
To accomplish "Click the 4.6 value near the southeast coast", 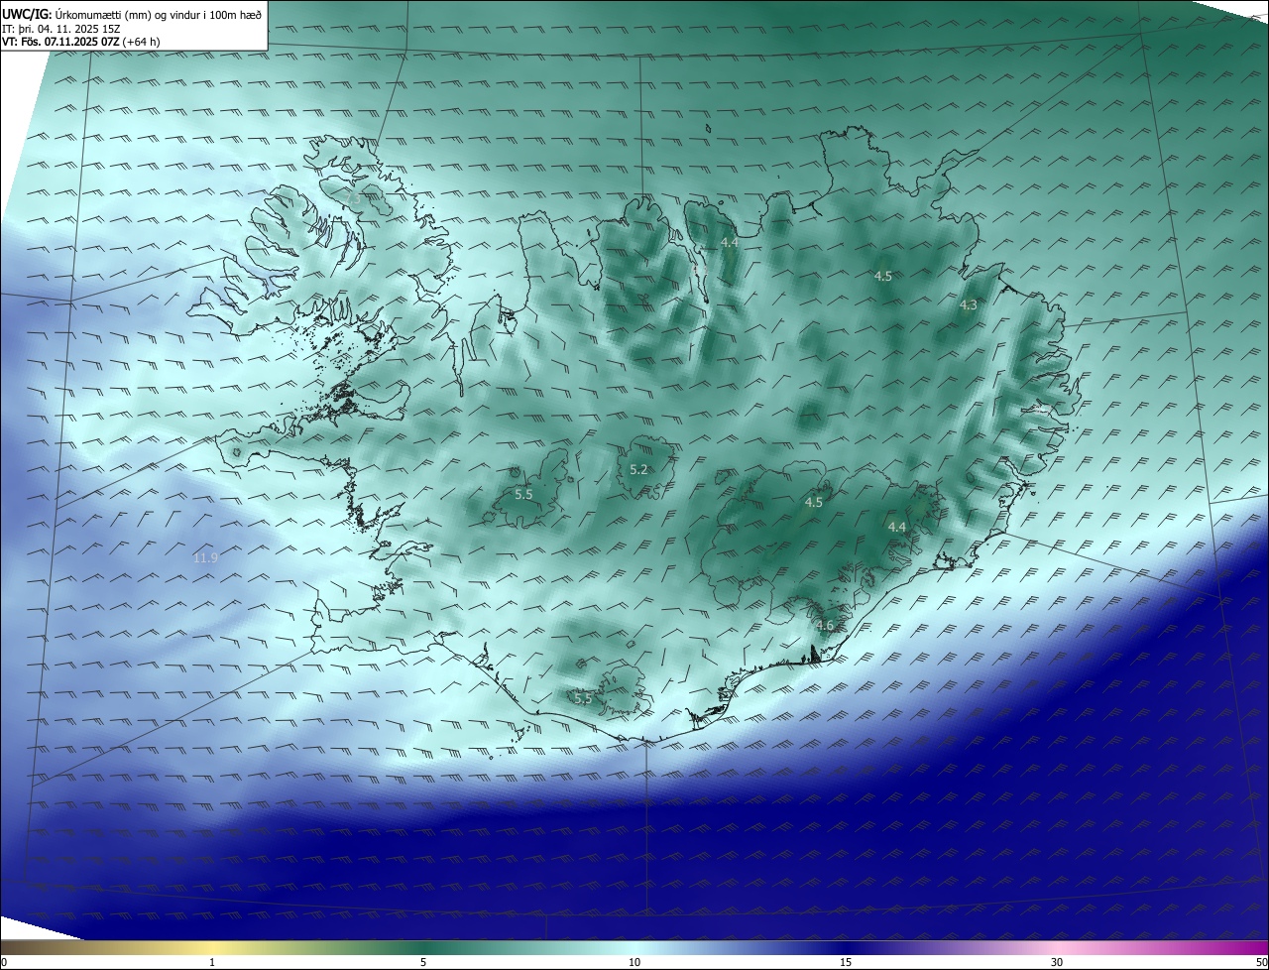I will pos(824,626).
